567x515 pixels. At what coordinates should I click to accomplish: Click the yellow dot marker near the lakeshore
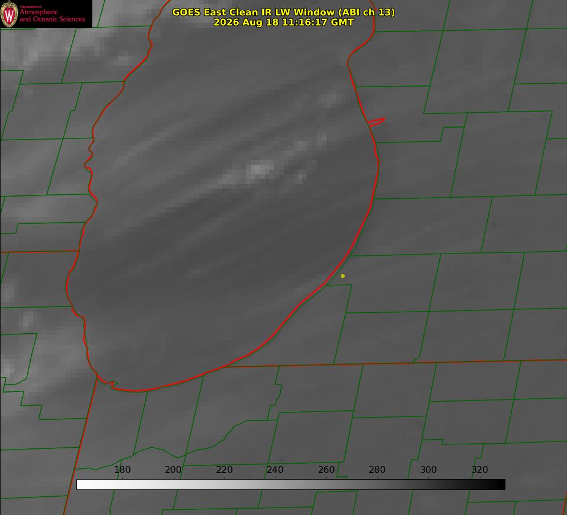click(x=343, y=276)
